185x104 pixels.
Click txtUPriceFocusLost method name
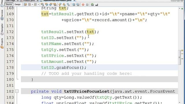click(87, 91)
